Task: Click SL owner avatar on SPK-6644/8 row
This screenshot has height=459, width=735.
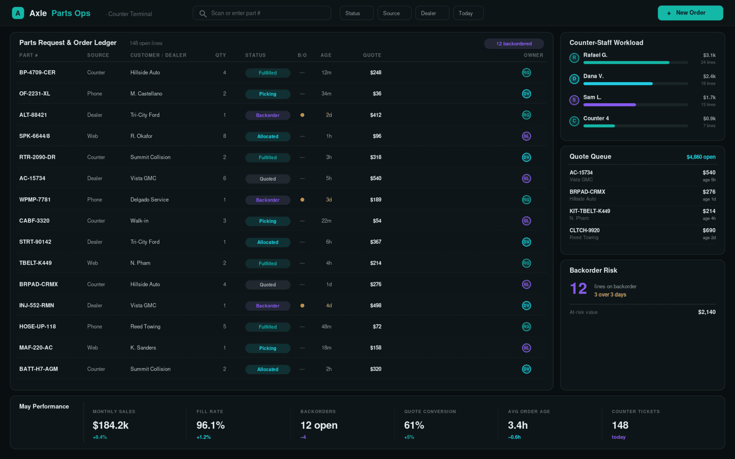Action: (x=526, y=136)
